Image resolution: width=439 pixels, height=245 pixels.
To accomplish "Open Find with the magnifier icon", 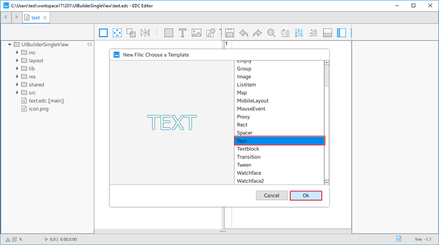I will (271, 33).
